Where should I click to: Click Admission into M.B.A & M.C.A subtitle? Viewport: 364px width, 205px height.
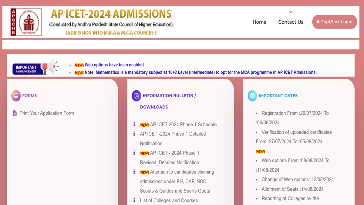[111, 32]
